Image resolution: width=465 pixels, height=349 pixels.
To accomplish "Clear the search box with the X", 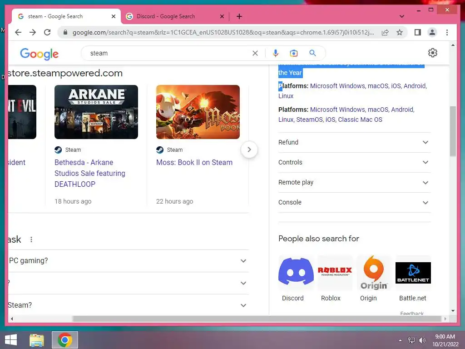I will 255,53.
